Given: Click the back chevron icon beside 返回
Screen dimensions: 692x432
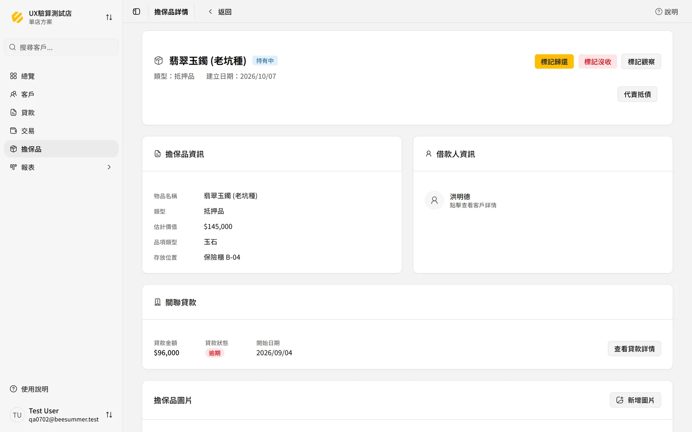Looking at the screenshot, I should (x=211, y=12).
